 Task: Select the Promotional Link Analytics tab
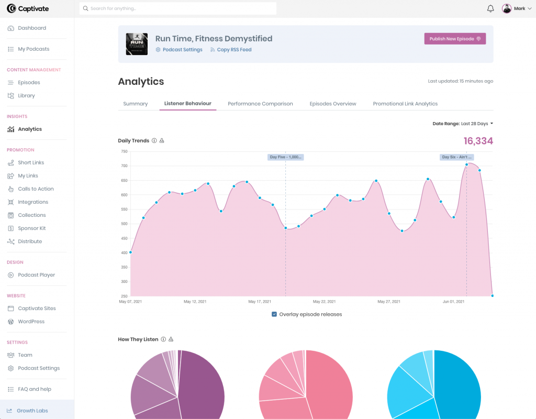click(x=405, y=104)
